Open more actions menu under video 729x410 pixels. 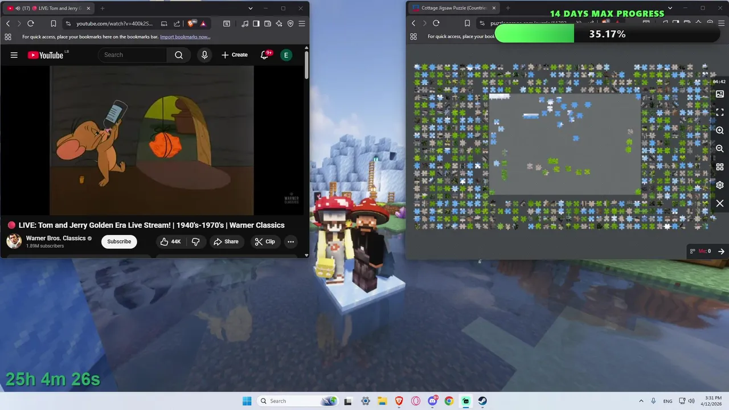(x=290, y=241)
